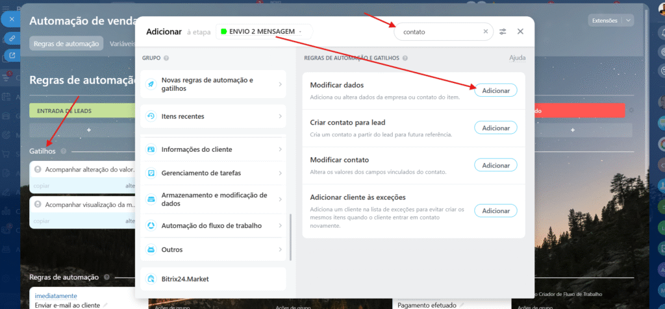This screenshot has height=309, width=665.
Task: Open the Ajuda link
Action: pyautogui.click(x=517, y=58)
